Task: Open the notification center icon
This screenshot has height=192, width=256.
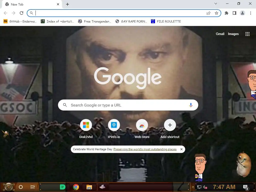Action: (246, 187)
